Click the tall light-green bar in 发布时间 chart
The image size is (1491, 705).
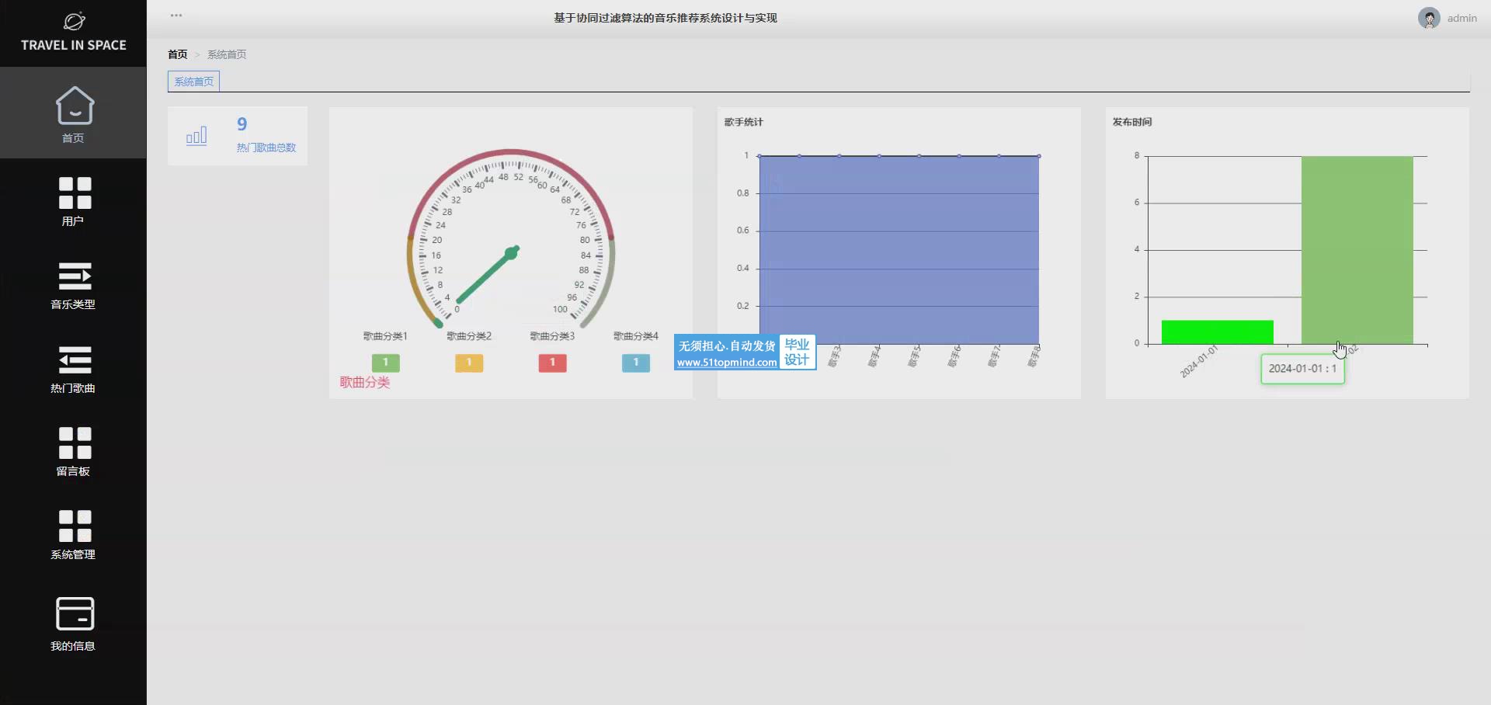(1357, 250)
